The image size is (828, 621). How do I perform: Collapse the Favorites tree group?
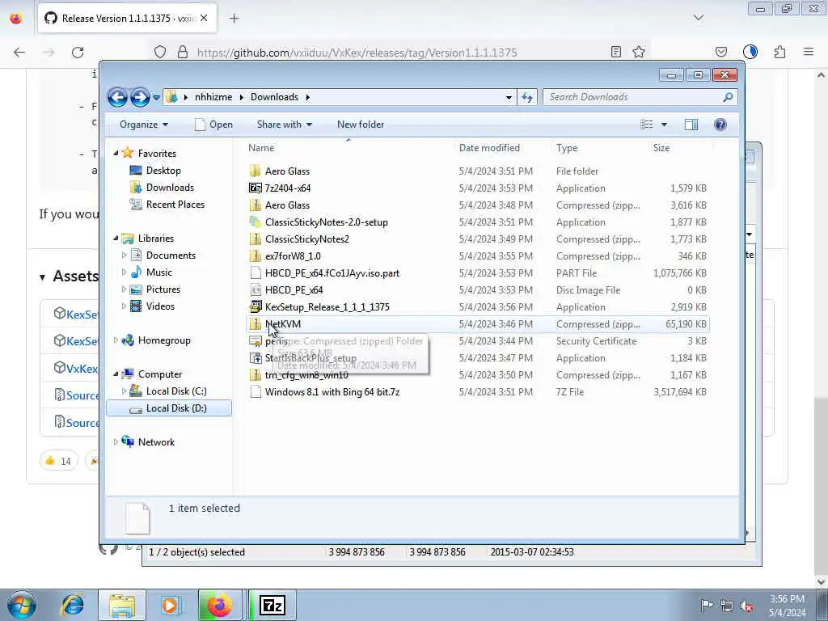[116, 153]
